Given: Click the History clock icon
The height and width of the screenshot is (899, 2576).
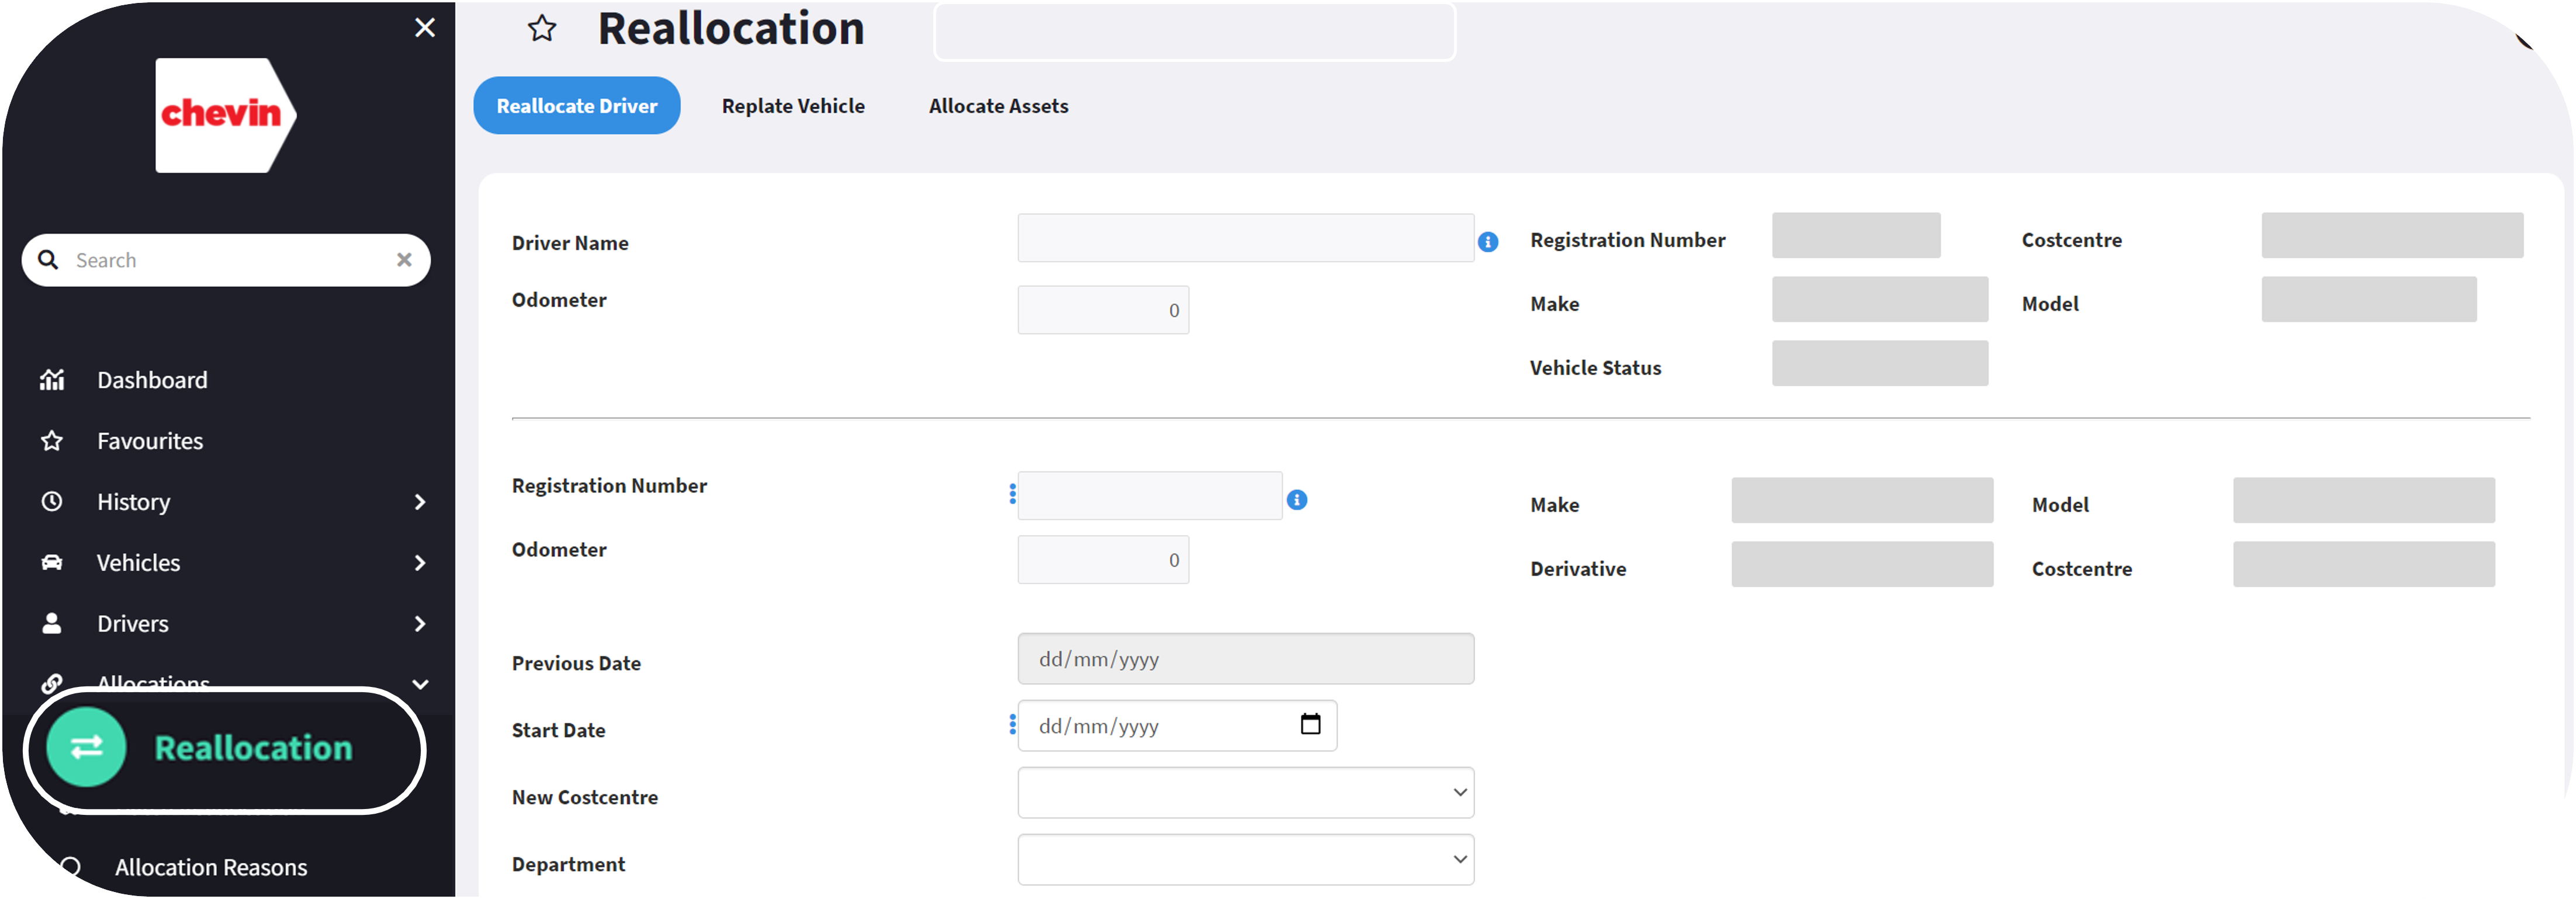Looking at the screenshot, I should pos(52,502).
